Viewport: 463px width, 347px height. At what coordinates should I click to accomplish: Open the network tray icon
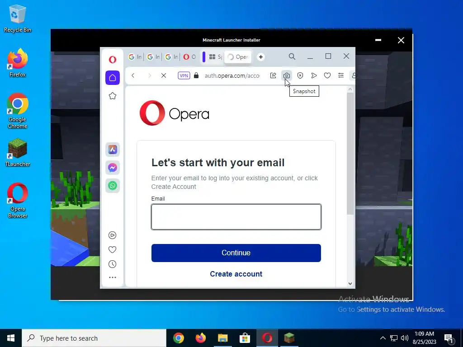tap(394, 338)
